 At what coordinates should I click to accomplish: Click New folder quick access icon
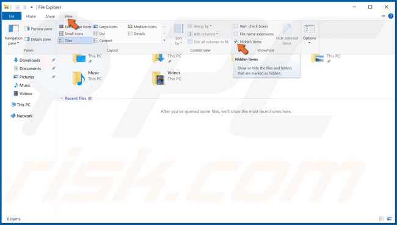click(x=25, y=7)
